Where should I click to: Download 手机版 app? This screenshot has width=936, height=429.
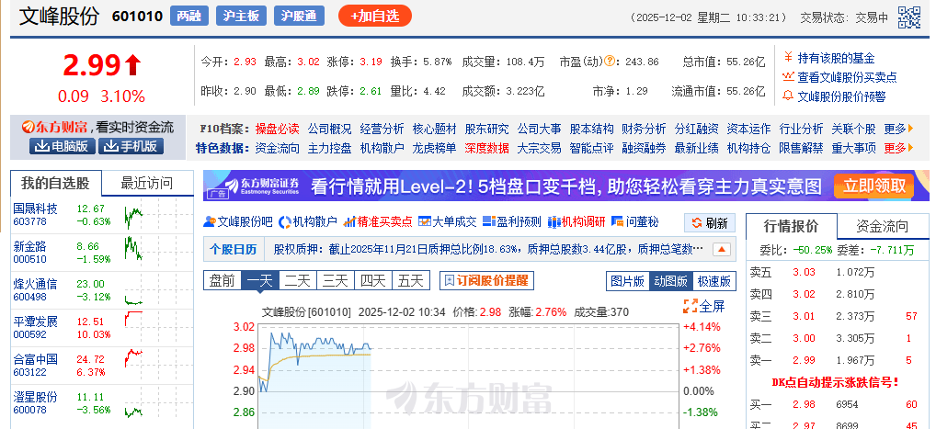131,146
